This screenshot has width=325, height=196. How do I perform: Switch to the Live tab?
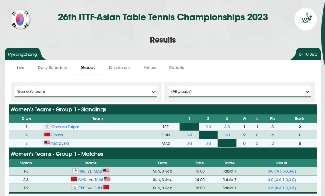[x=21, y=68]
